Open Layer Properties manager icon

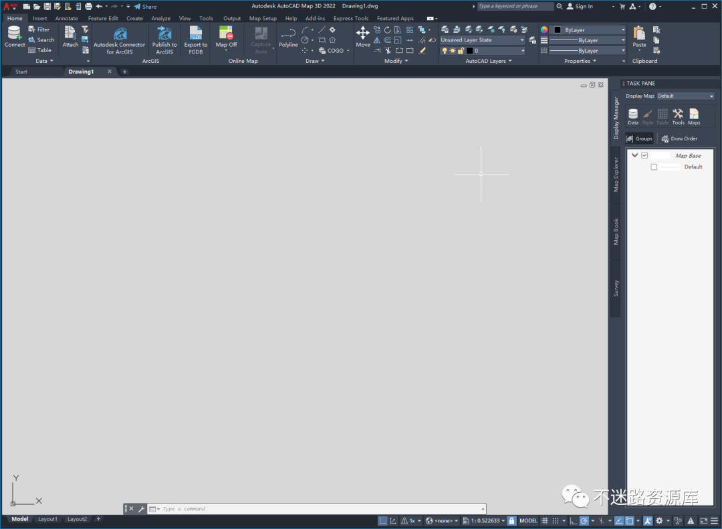(445, 29)
